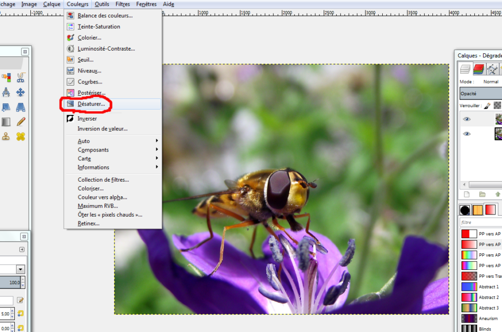Select the Blend gradient tool
This screenshot has height=332, width=502.
pyautogui.click(x=6, y=122)
